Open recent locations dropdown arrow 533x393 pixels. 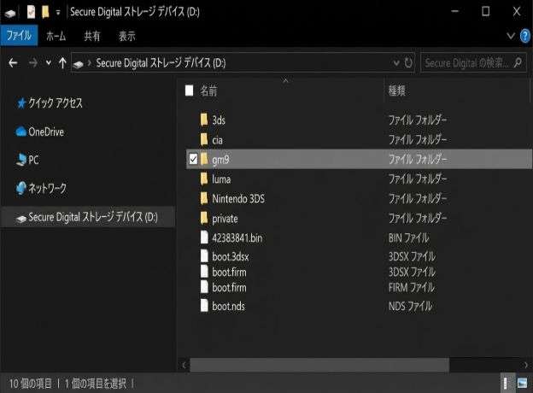click(49, 62)
